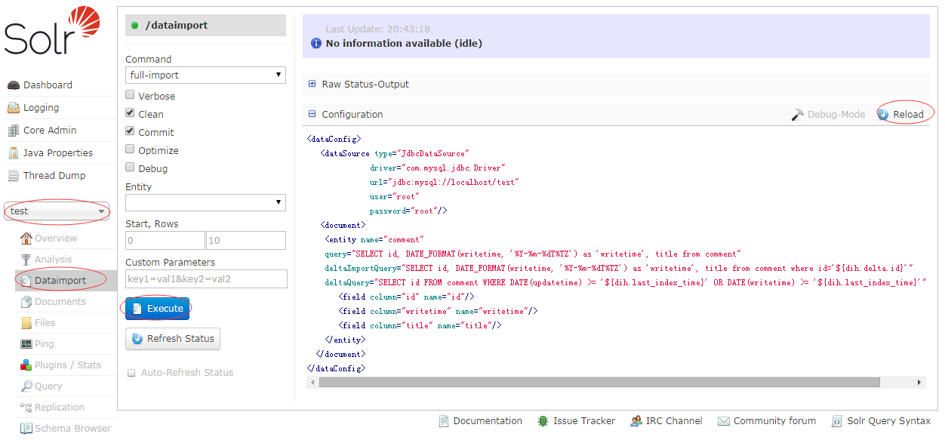Click the Reload circular arrow icon
This screenshot has height=440, width=945.
coord(884,115)
